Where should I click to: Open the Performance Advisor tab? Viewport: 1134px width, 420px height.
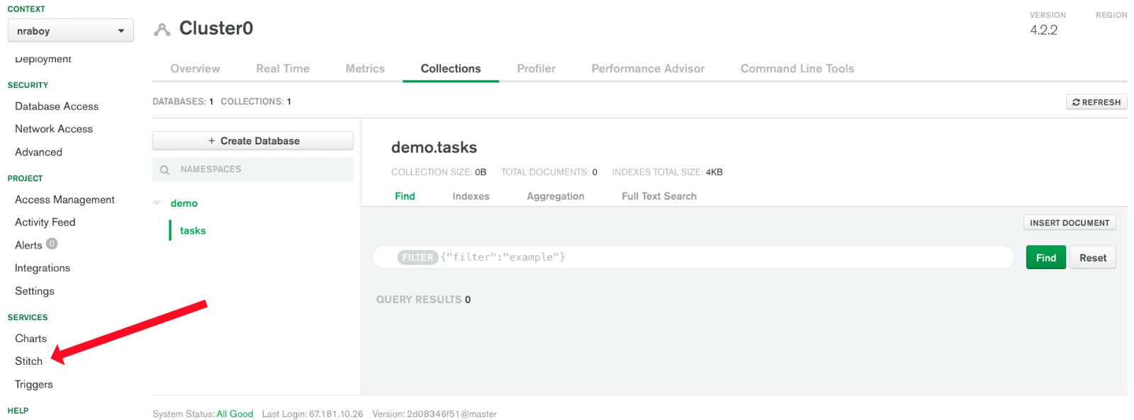[x=648, y=69]
